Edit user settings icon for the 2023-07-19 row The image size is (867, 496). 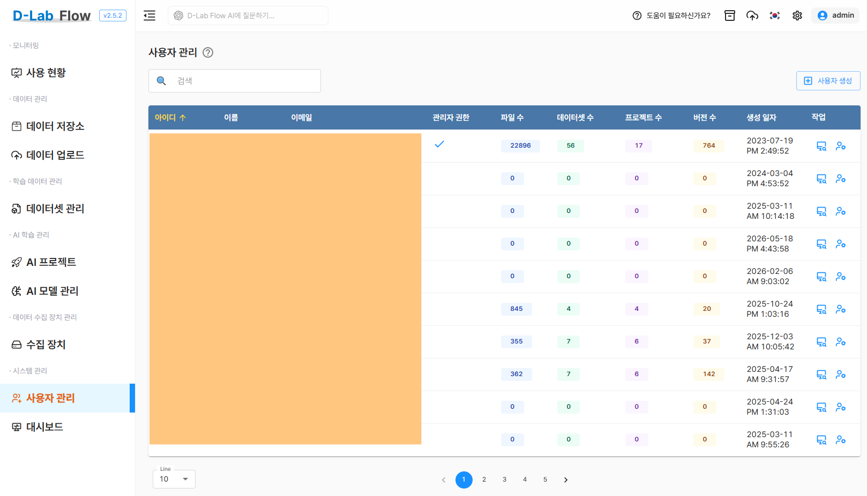click(841, 146)
